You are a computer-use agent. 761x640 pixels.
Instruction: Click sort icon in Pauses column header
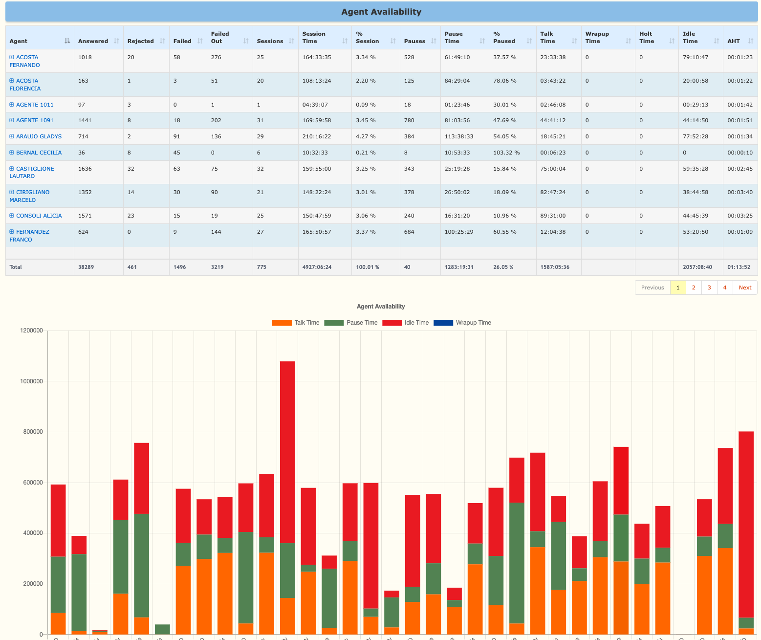tap(434, 41)
